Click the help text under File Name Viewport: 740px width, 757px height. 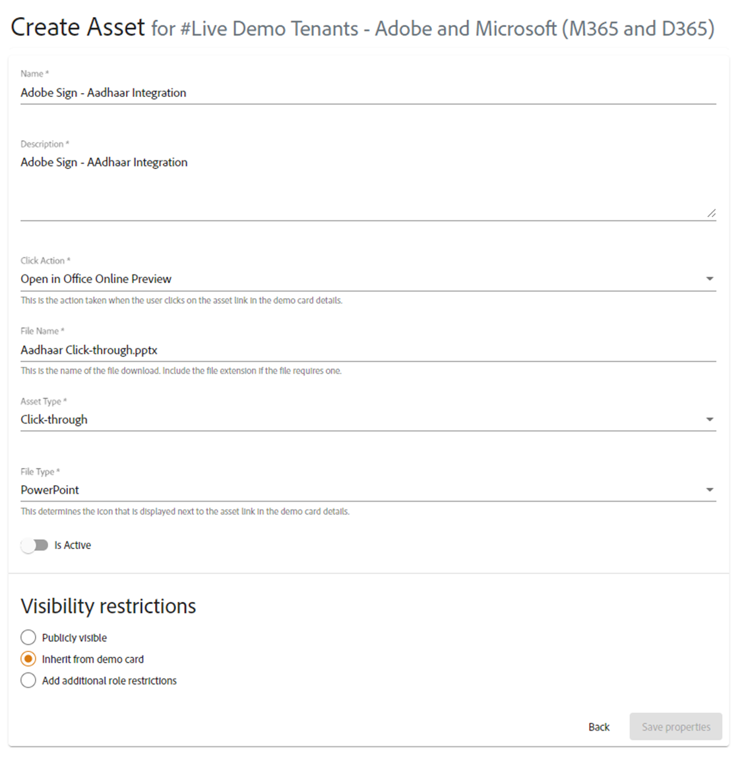pos(181,372)
